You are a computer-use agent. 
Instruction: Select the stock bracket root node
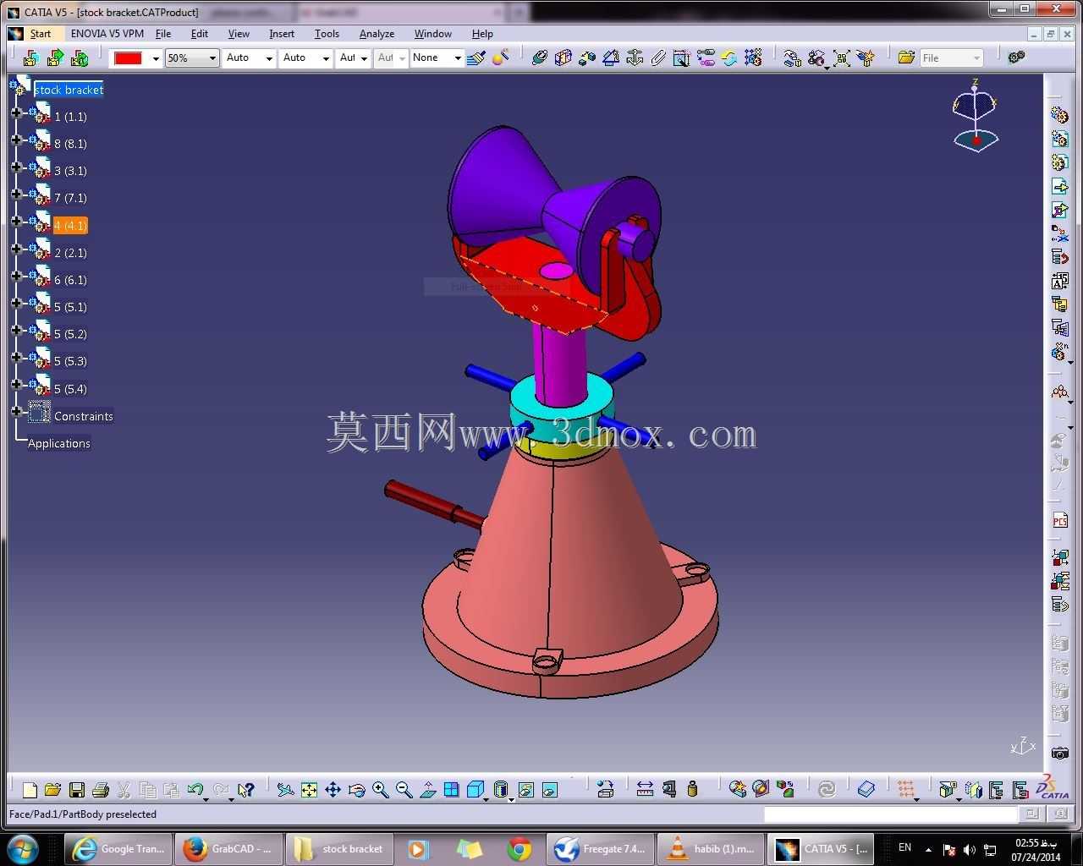(x=69, y=90)
